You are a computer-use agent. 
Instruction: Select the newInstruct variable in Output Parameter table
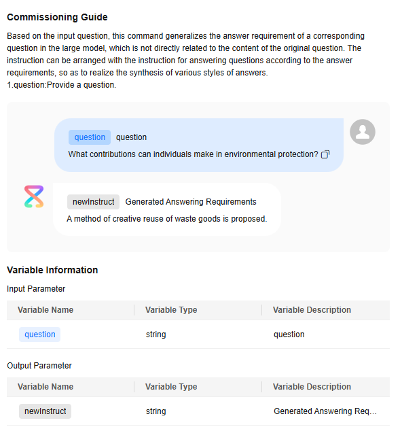[45, 411]
